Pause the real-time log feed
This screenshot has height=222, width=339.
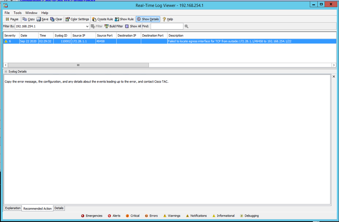pos(12,19)
